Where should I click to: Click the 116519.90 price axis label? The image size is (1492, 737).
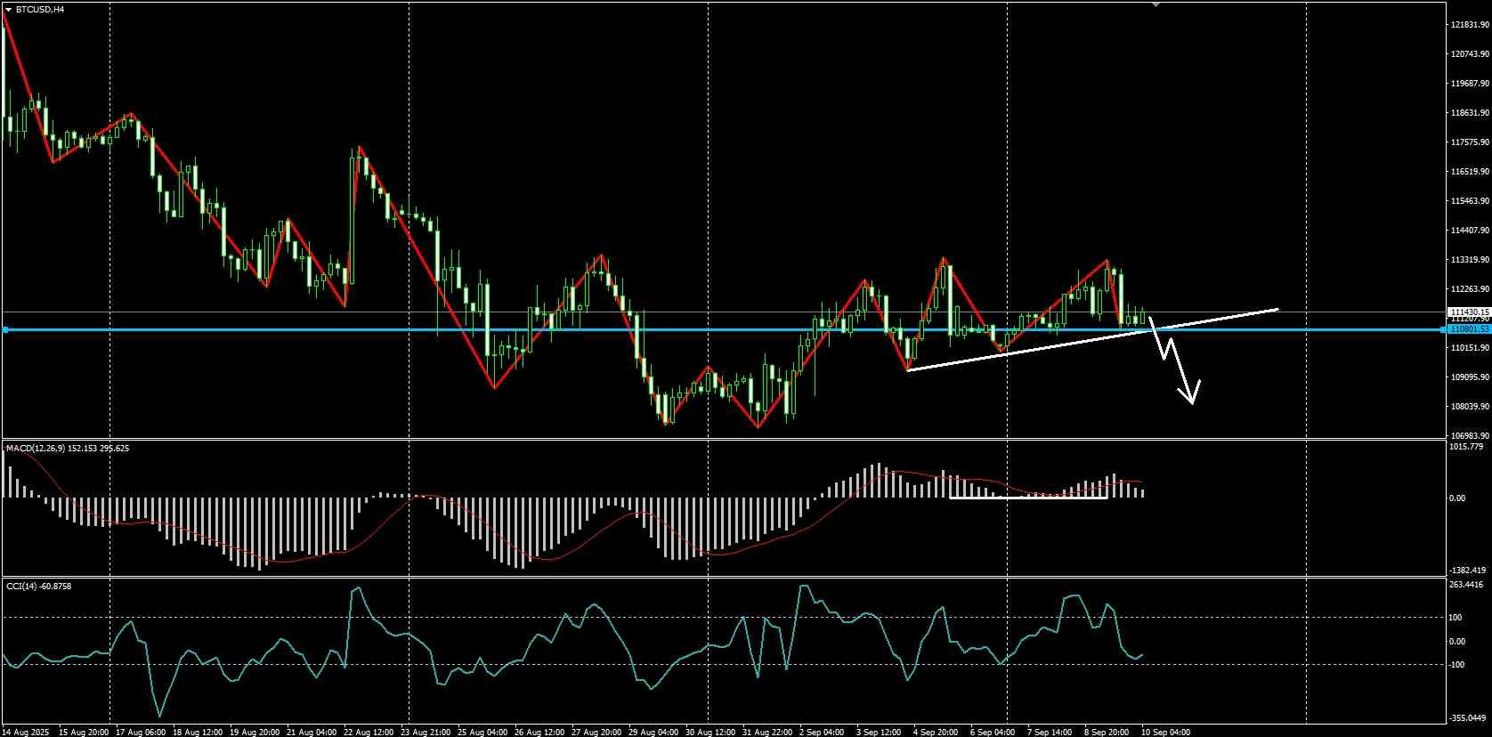tap(1470, 172)
